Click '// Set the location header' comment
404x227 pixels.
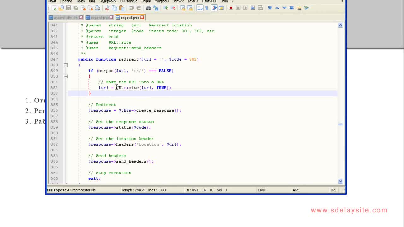tap(121, 139)
